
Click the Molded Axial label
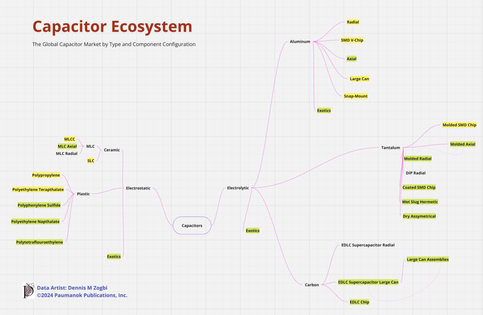click(x=463, y=145)
